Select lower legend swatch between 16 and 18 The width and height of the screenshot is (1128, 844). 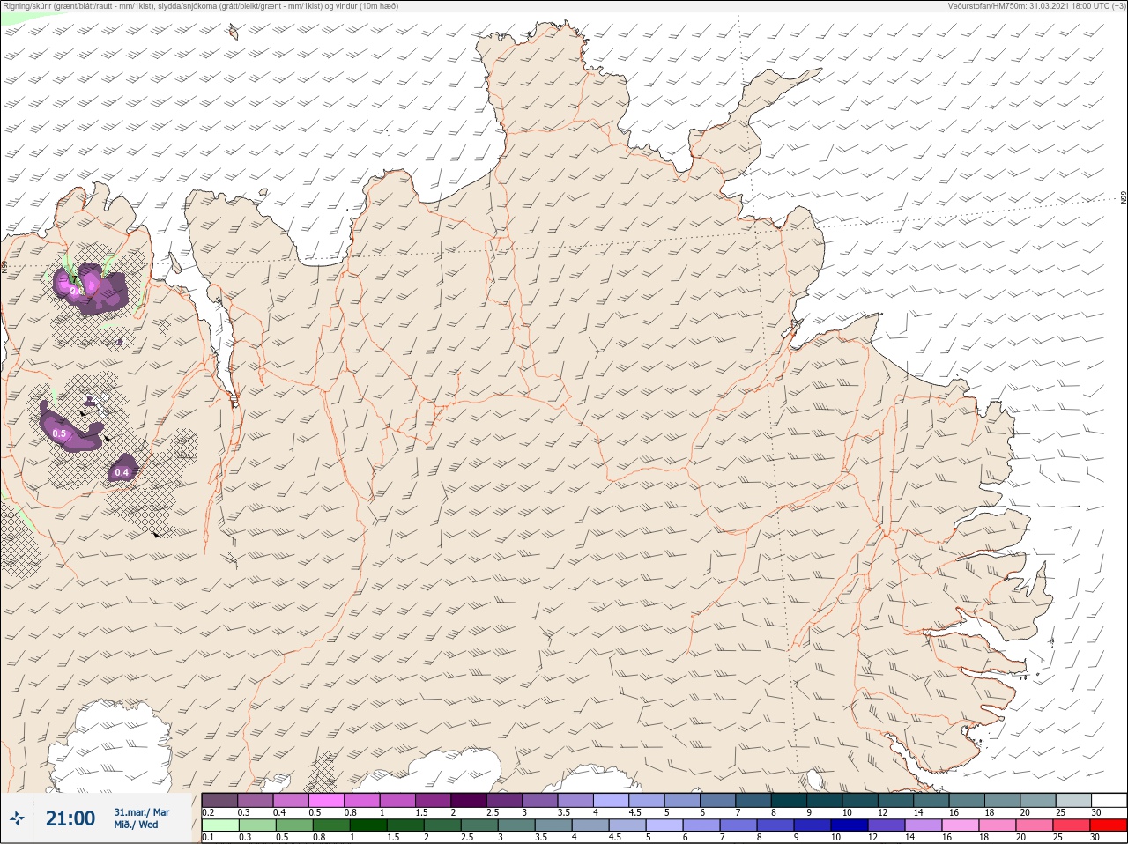(x=961, y=825)
